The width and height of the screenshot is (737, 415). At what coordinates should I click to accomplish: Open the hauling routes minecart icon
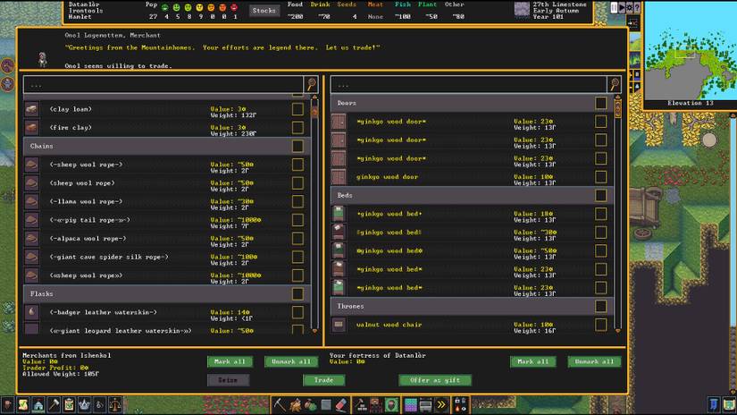point(426,404)
